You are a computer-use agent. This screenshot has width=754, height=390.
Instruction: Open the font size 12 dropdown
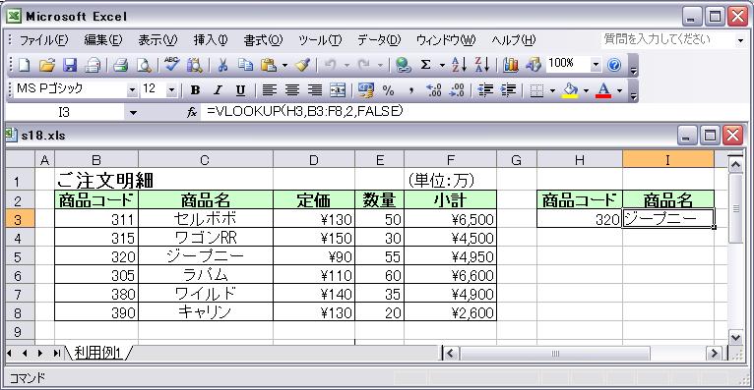tap(171, 89)
